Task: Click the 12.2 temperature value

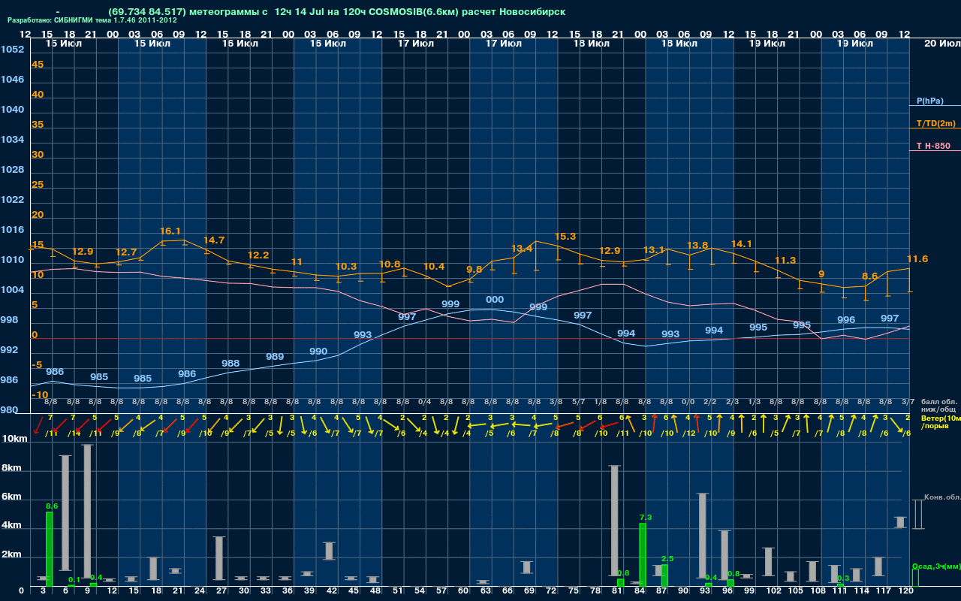Action: (x=258, y=255)
